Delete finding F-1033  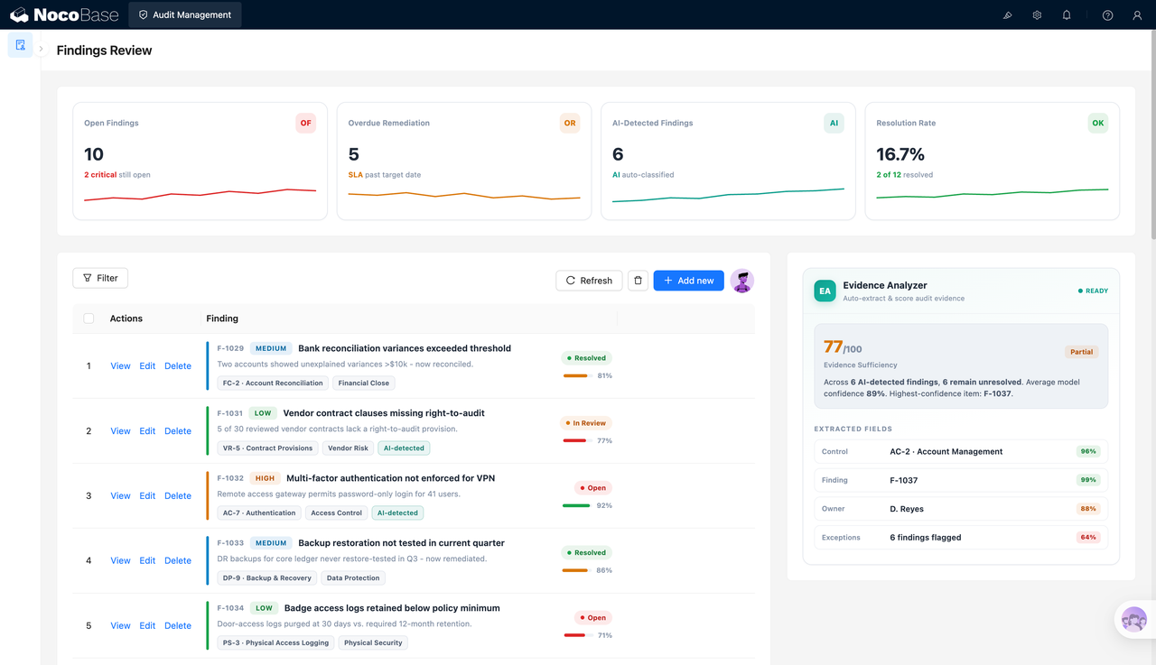pyautogui.click(x=178, y=561)
